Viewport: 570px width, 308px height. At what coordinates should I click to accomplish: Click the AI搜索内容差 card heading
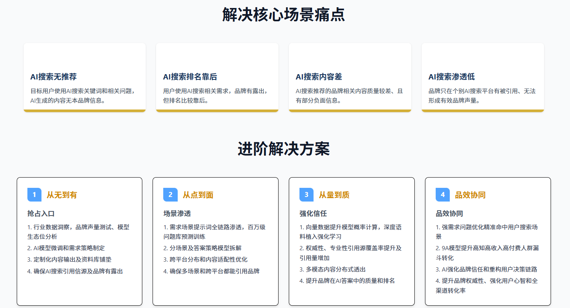coord(319,77)
